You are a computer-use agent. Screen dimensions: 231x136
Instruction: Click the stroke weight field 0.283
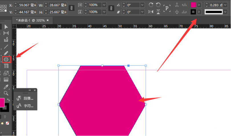[x=216, y=5]
